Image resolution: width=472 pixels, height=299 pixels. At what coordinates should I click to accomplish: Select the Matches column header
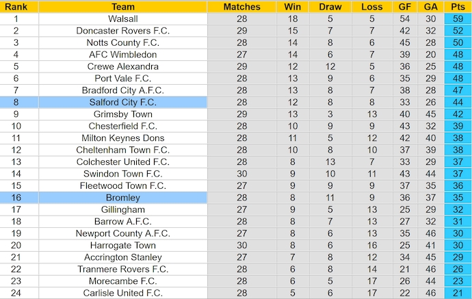coord(242,7)
